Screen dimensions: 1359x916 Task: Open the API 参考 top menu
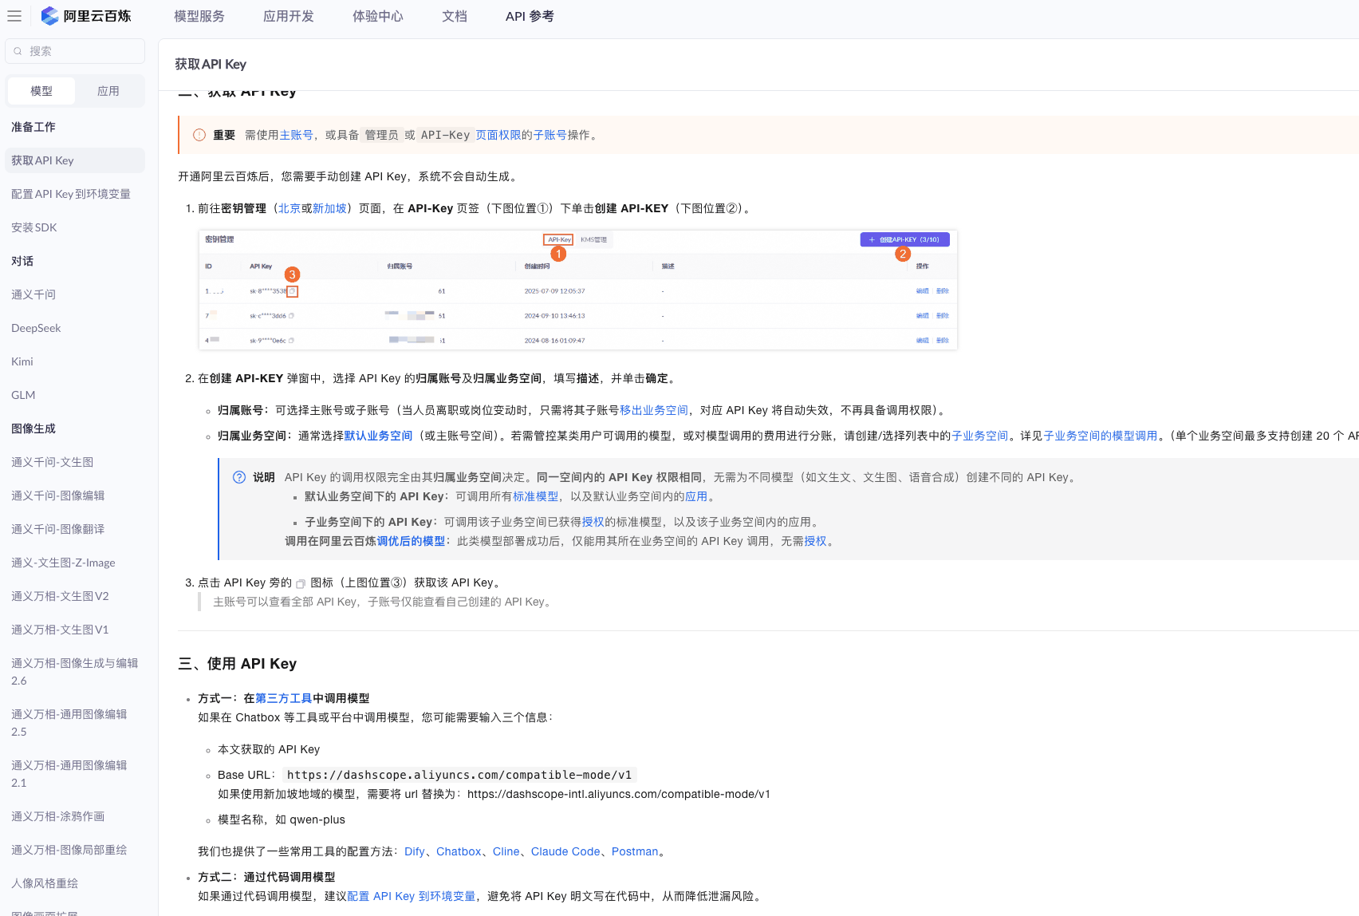click(x=530, y=16)
